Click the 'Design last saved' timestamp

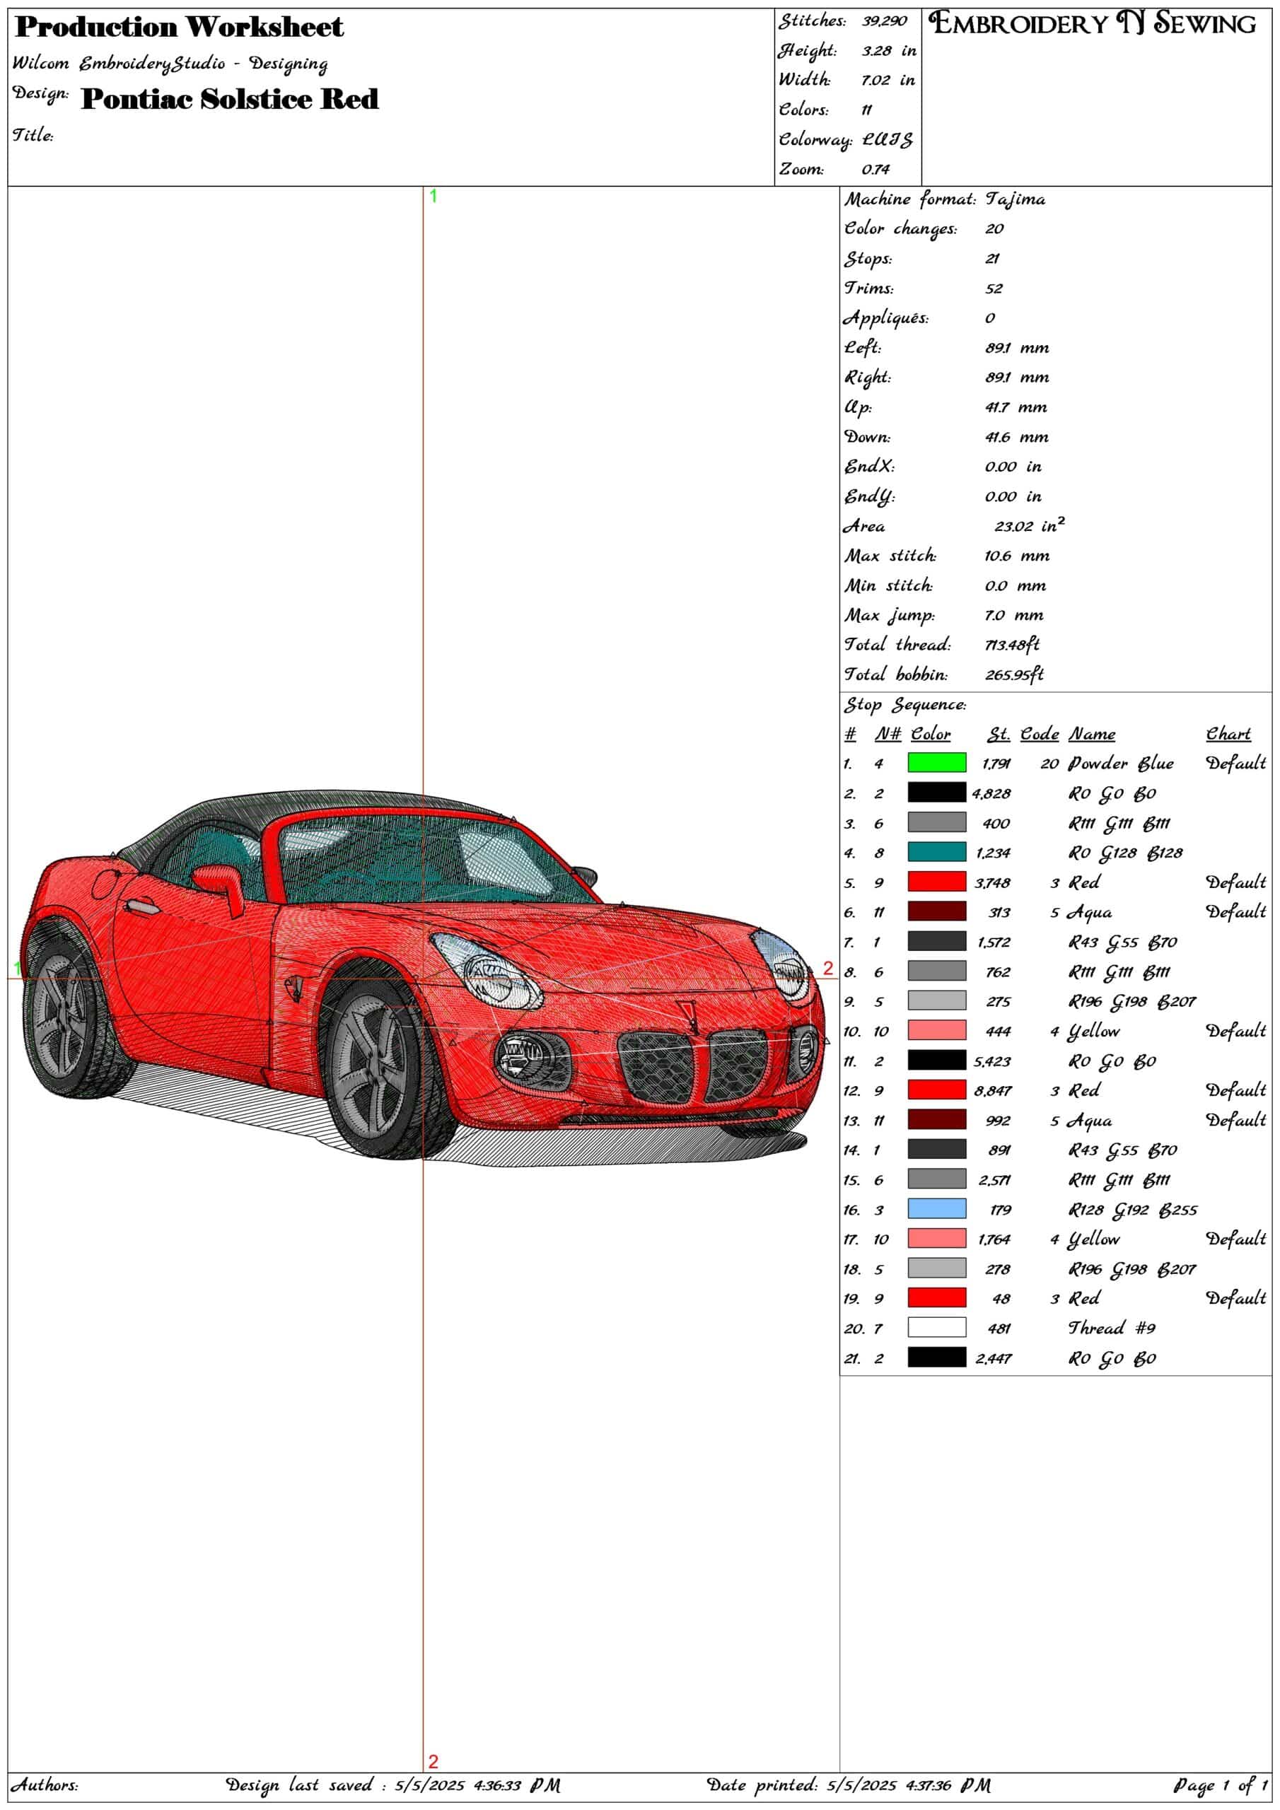392,1785
